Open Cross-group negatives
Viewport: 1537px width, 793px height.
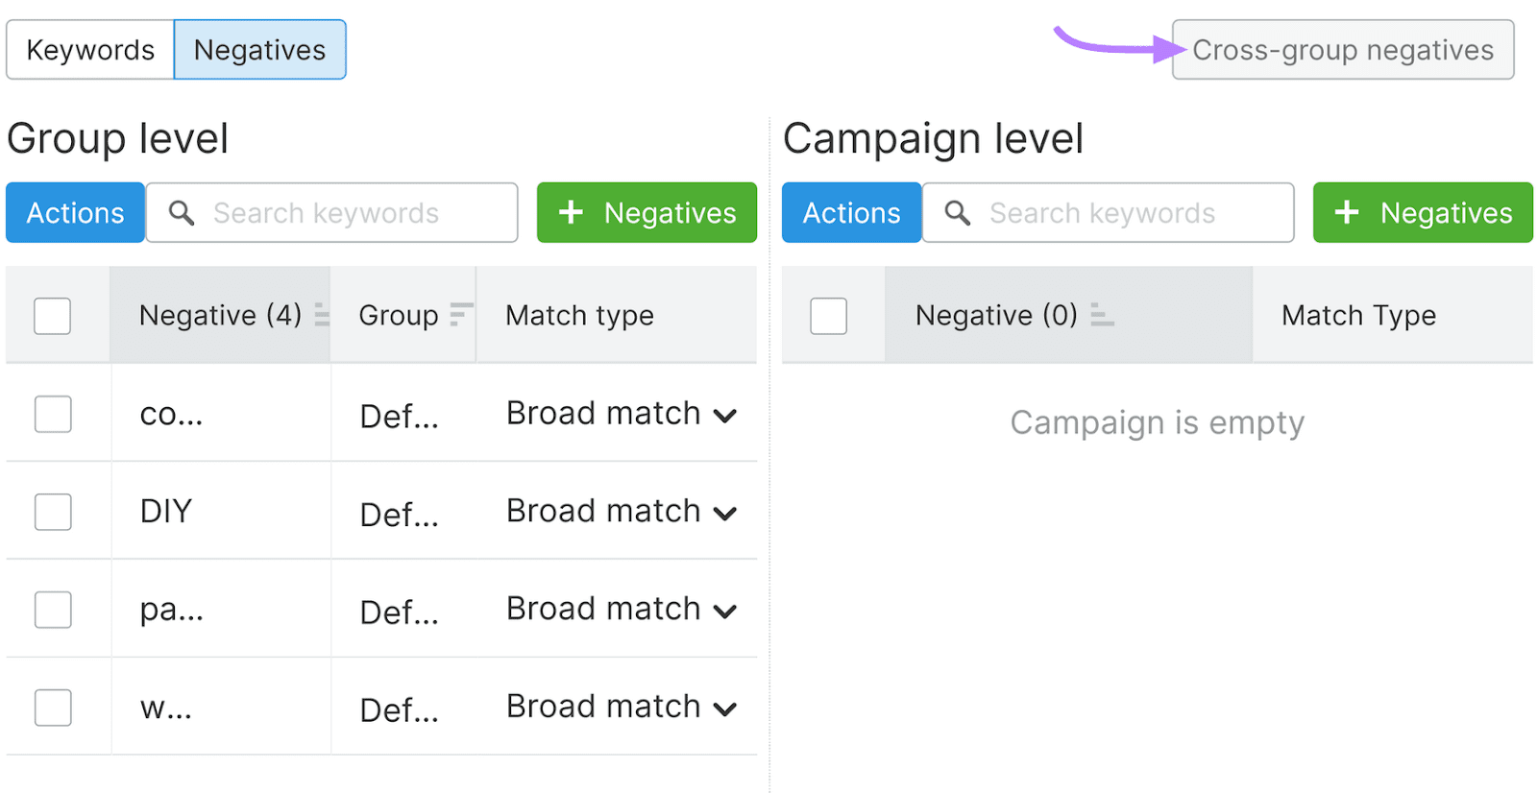click(1341, 50)
